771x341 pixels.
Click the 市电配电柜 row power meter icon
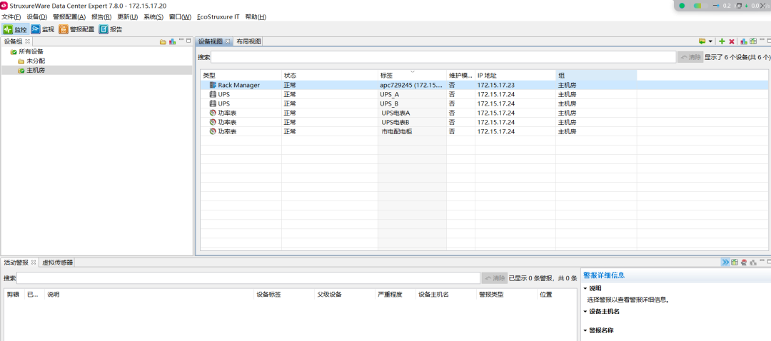pos(213,132)
